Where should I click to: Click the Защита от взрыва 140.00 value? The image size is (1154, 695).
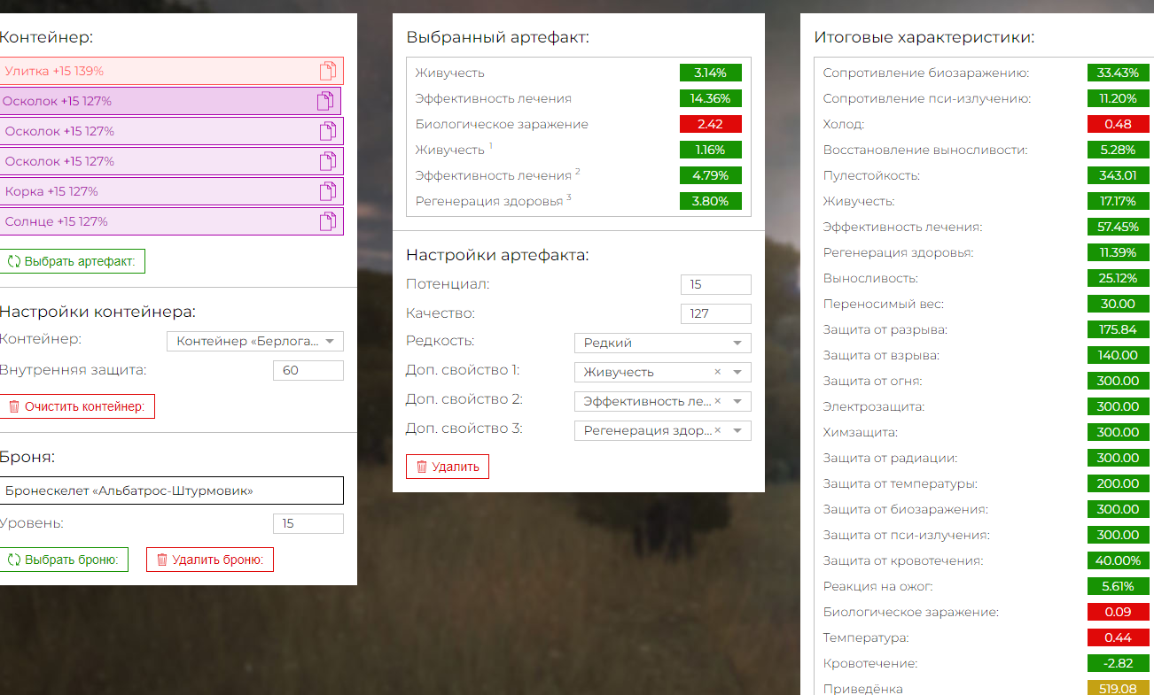point(1119,356)
